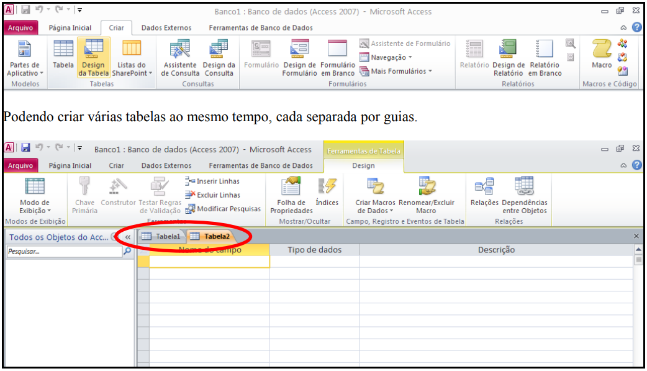
Task: Open the Navegação dropdown
Action: (x=388, y=57)
